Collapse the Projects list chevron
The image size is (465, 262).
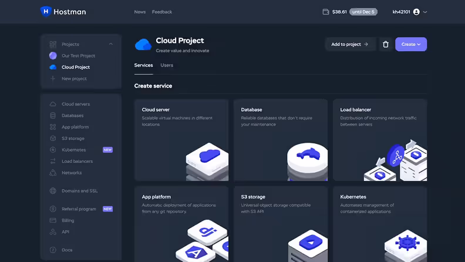(x=111, y=44)
